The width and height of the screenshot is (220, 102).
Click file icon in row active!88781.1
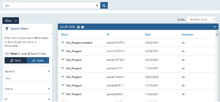[x=63, y=85]
